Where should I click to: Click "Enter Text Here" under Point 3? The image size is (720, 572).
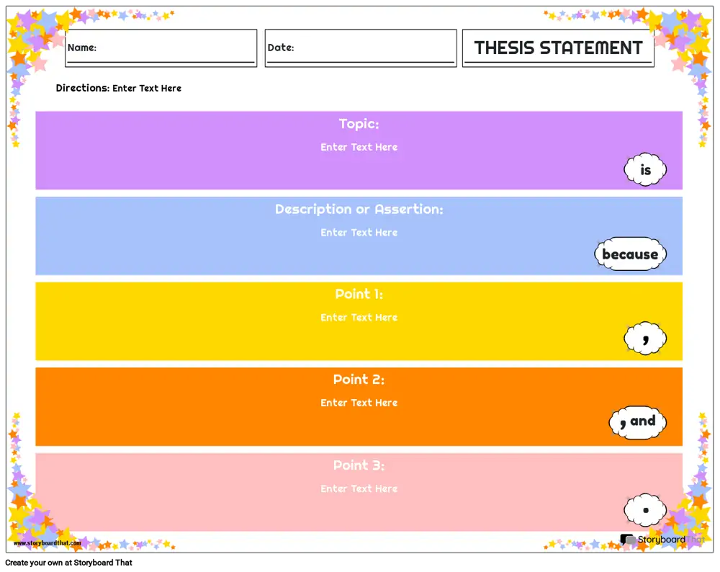pyautogui.click(x=359, y=488)
